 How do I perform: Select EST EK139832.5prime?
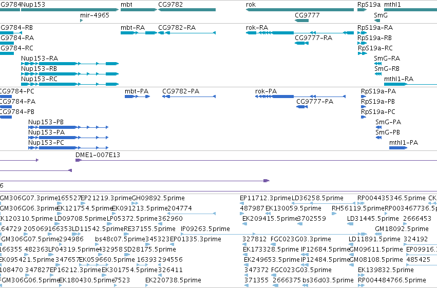361,275
